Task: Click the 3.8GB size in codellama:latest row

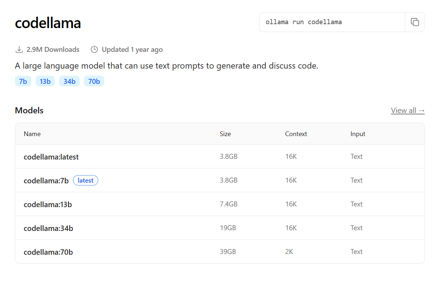Action: [x=228, y=157]
